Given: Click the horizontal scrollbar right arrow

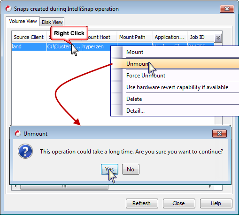Looking at the screenshot, I should [x=210, y=186].
